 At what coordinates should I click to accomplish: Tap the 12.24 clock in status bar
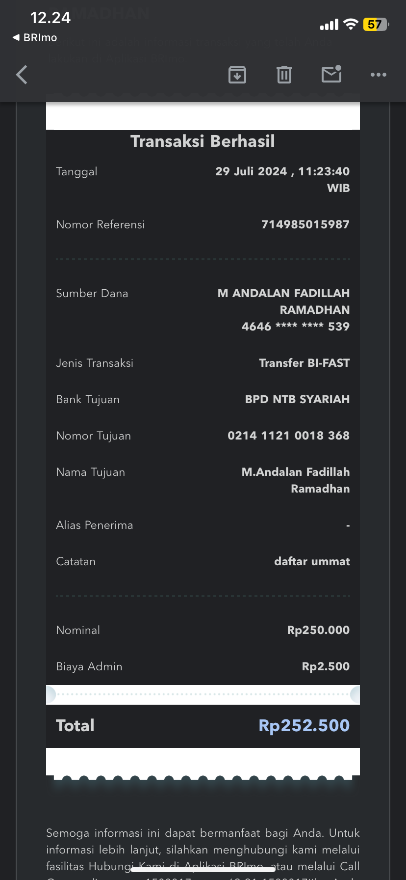click(51, 18)
